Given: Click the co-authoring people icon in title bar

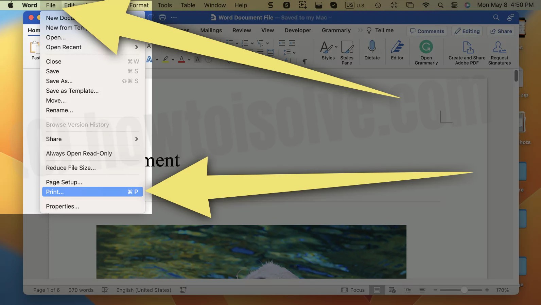Looking at the screenshot, I should [510, 17].
